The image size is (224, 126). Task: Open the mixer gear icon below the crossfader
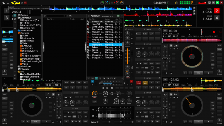(112, 88)
